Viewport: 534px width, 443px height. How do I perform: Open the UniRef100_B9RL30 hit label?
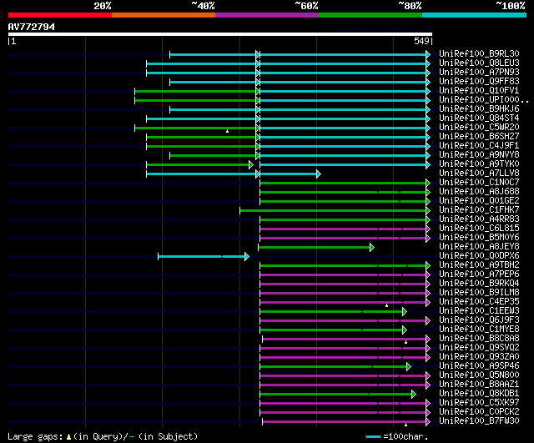[479, 53]
